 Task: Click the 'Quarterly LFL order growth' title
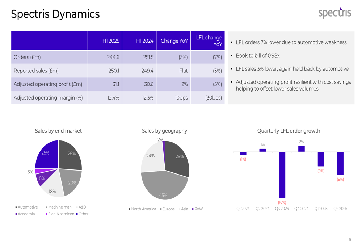tap(289, 131)
